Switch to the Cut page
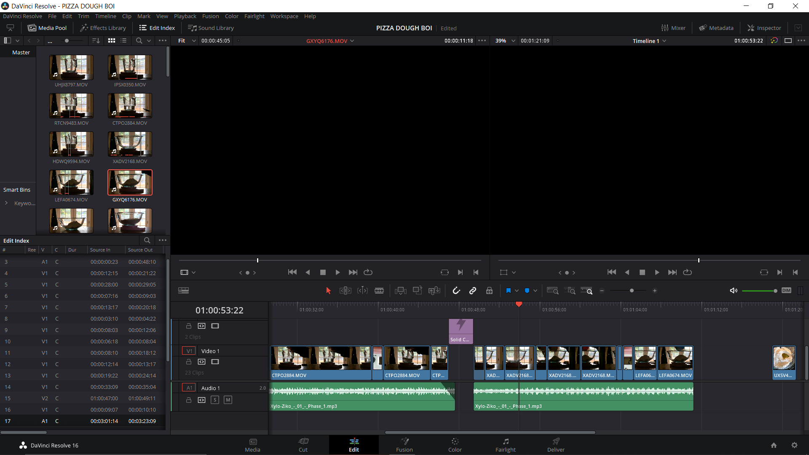This screenshot has width=809, height=455. pyautogui.click(x=303, y=445)
